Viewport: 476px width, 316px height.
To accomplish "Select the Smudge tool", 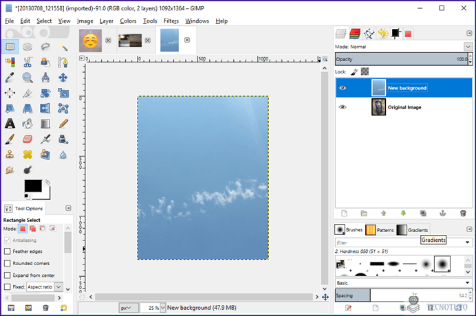I will click(x=10, y=170).
